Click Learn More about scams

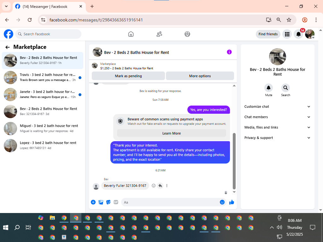click(171, 133)
